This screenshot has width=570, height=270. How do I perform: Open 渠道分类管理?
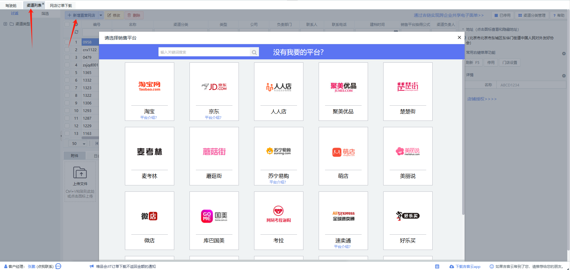pos(532,15)
